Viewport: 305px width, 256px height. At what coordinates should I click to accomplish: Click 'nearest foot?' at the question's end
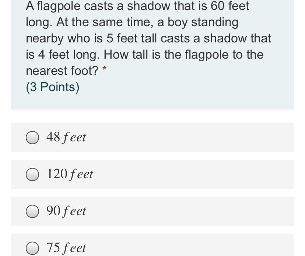pyautogui.click(x=62, y=71)
